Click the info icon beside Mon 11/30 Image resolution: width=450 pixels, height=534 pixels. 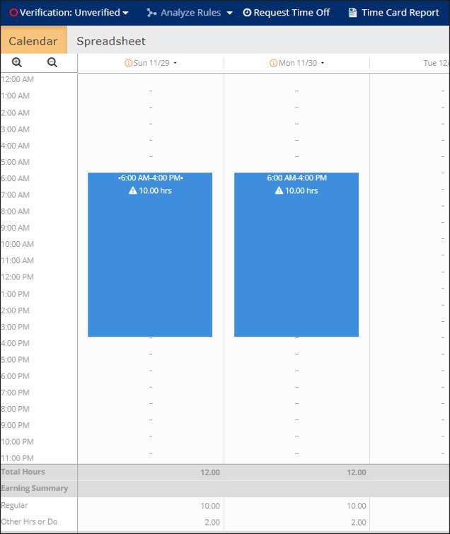click(x=273, y=63)
